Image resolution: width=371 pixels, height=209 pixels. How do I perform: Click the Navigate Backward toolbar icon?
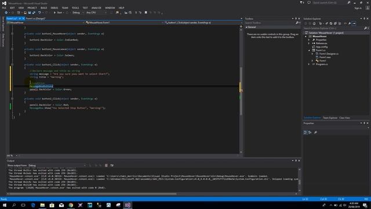[6, 13]
